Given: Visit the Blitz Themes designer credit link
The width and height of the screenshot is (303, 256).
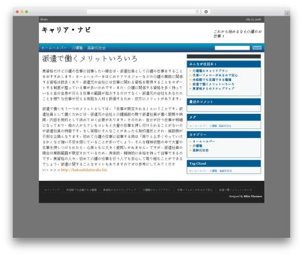Looking at the screenshot, I should click(x=253, y=196).
